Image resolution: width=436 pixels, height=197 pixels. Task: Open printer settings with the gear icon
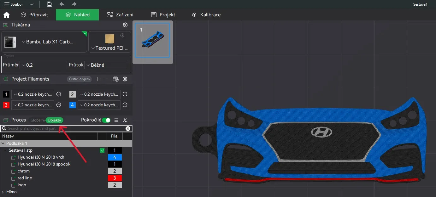click(125, 25)
